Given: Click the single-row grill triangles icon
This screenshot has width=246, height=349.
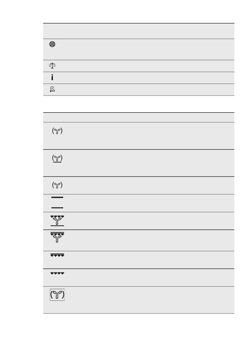Looking at the screenshot, I should (57, 273).
